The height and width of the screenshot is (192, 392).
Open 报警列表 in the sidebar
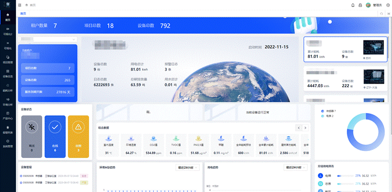click(x=8, y=130)
